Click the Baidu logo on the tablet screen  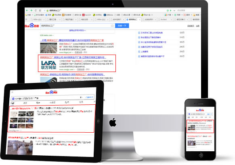tap(51, 92)
